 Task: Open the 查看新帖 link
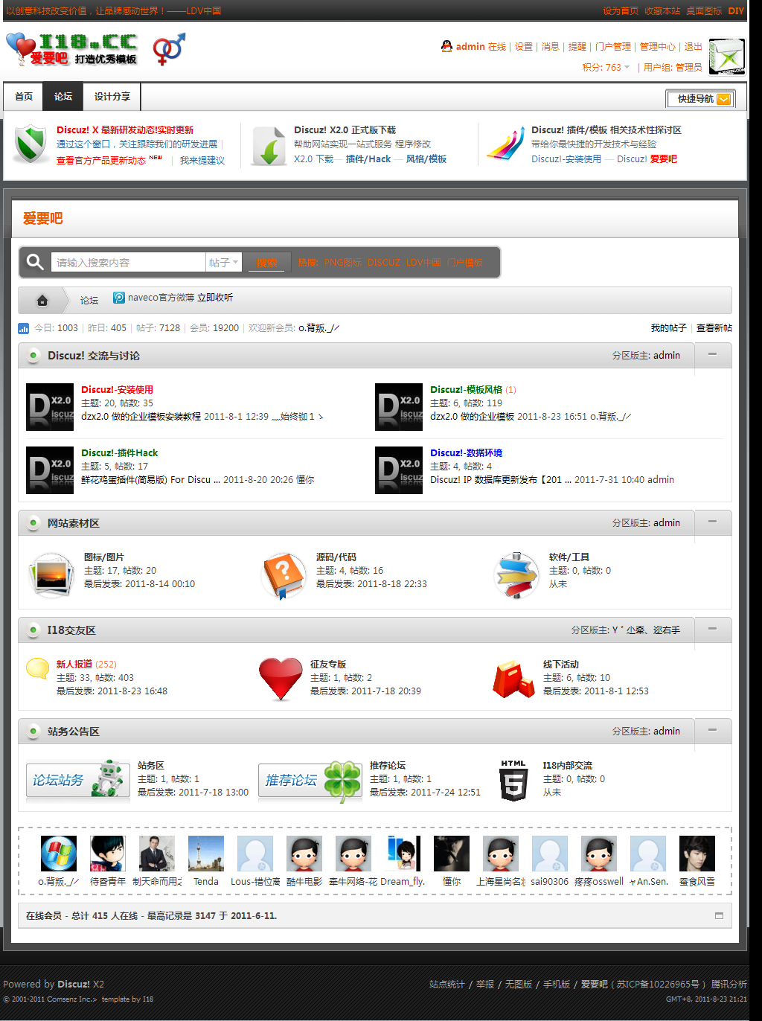coord(714,327)
